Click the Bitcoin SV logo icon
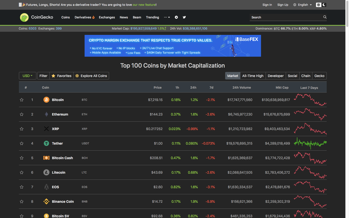 [46, 216]
